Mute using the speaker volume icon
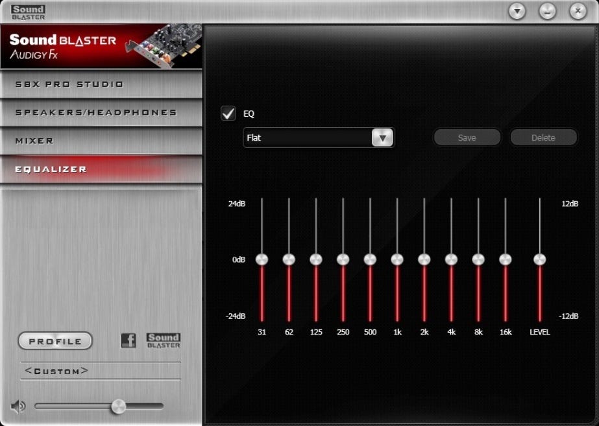599x426 pixels. coord(18,407)
